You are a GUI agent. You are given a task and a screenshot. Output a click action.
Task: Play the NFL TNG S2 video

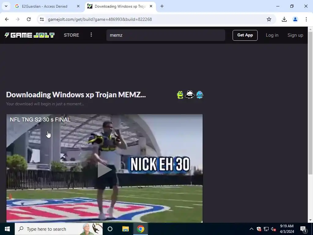click(105, 170)
